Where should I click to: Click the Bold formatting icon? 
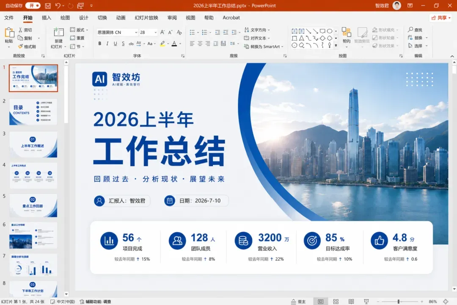[x=100, y=44]
